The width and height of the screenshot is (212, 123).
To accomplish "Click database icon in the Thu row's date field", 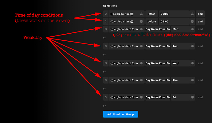I will 141,80.
